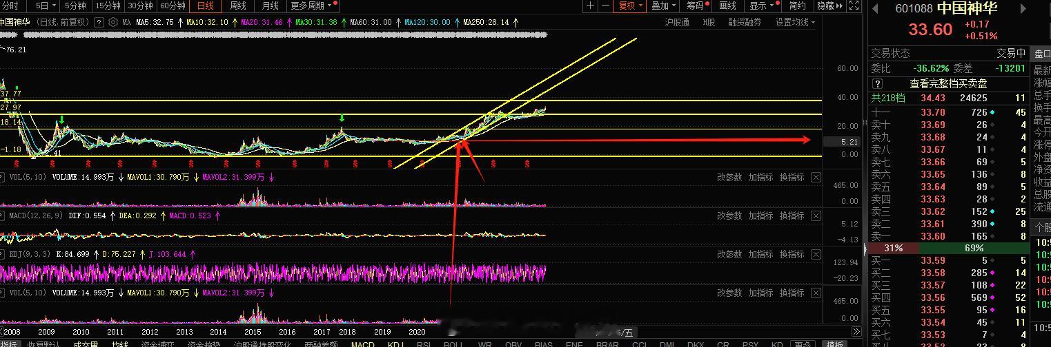Select the MACD indicator tab at bottom
The height and width of the screenshot is (347, 1051).
pos(363,343)
